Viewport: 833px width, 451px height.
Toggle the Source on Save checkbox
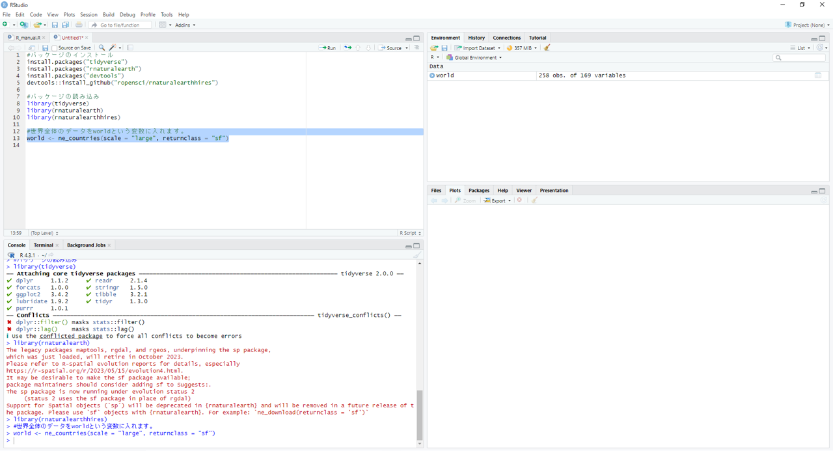tap(55, 48)
